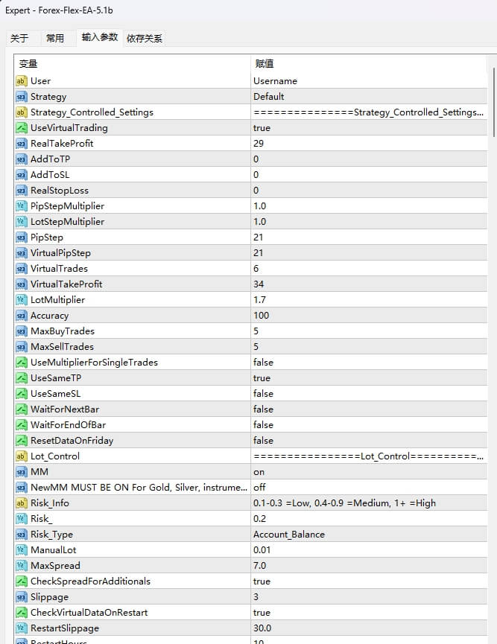Click the icon beside RealStopLoss
Image resolution: width=497 pixels, height=644 pixels.
[x=22, y=190]
